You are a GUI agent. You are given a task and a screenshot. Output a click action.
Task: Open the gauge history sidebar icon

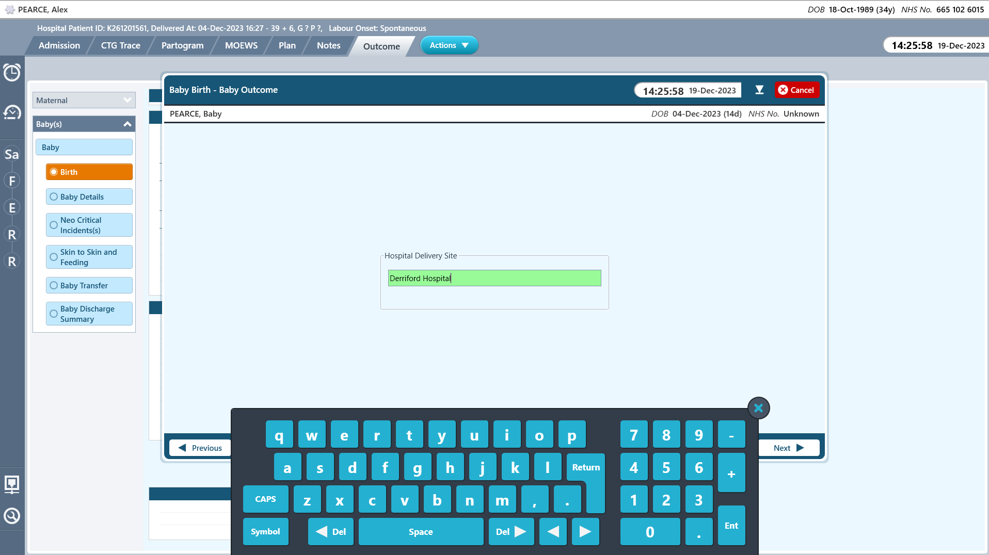tap(12, 112)
